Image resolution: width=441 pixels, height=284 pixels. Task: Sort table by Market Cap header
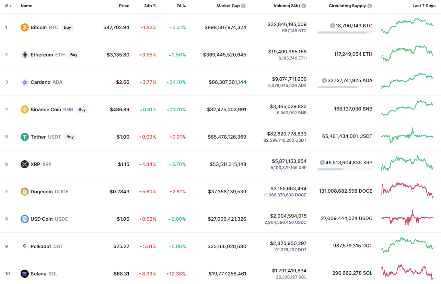(228, 6)
